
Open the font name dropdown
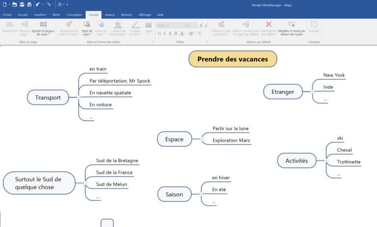(184, 25)
